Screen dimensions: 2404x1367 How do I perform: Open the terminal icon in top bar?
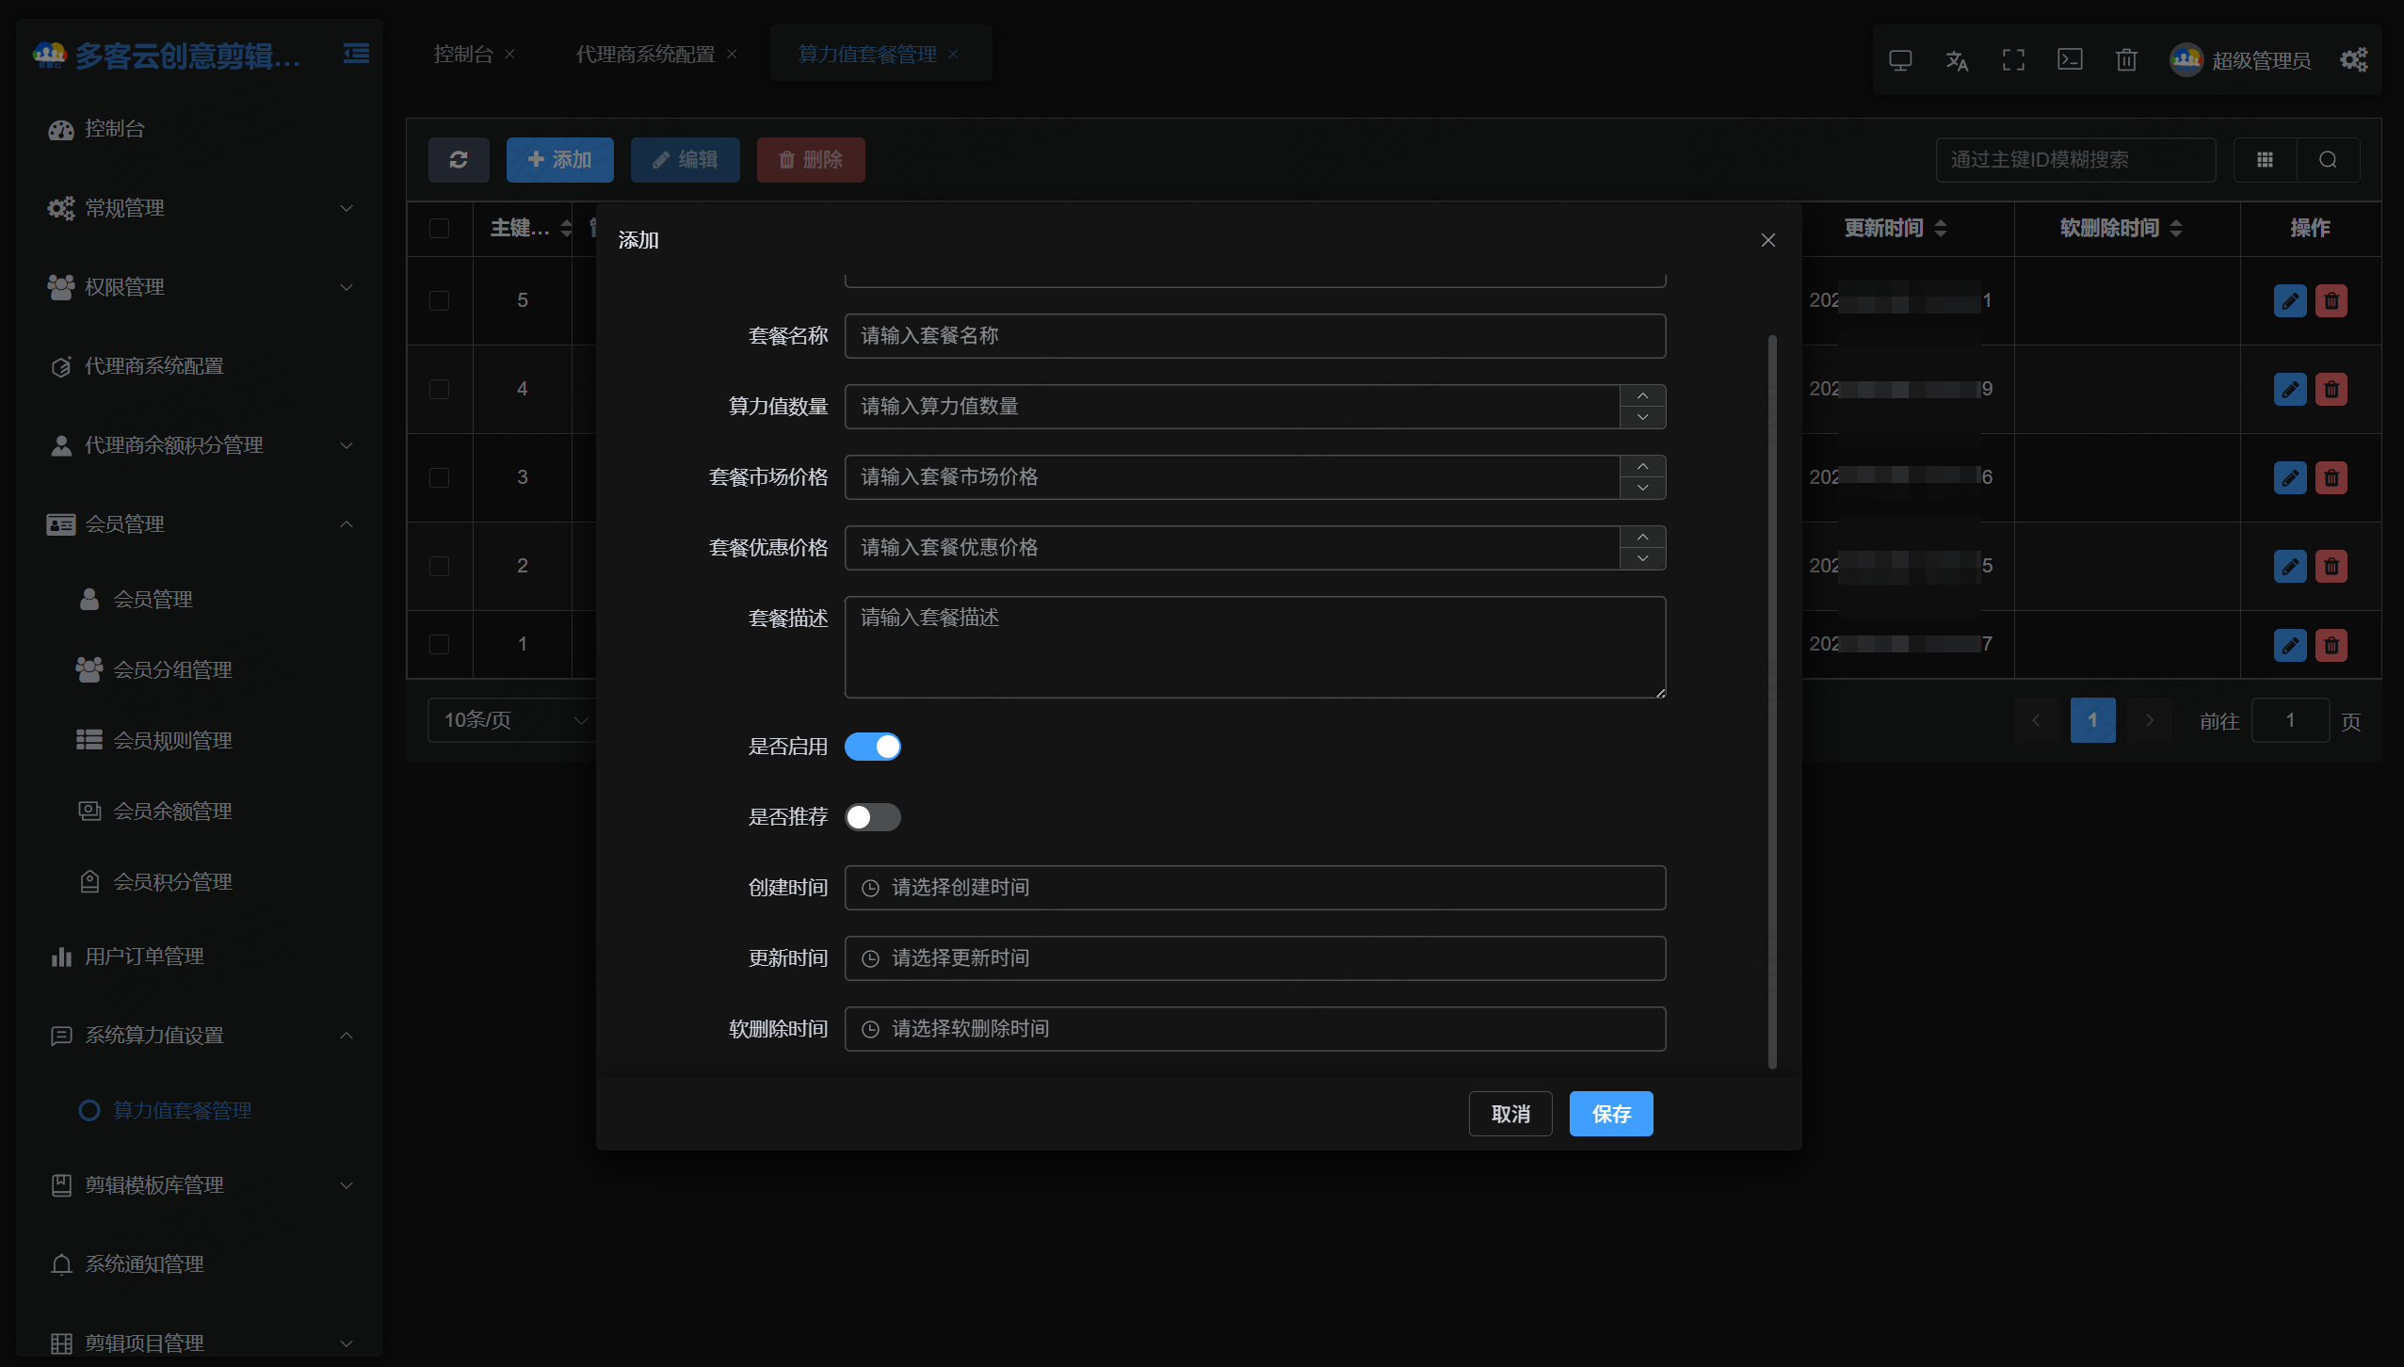tap(2070, 60)
